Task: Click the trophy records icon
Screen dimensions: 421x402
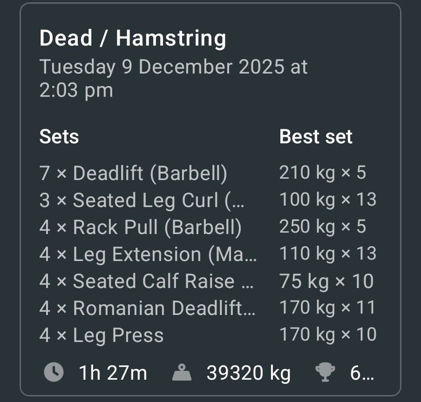Action: point(326,372)
